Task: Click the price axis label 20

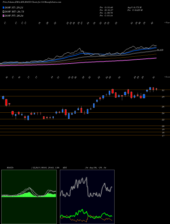Action: (x=163, y=126)
